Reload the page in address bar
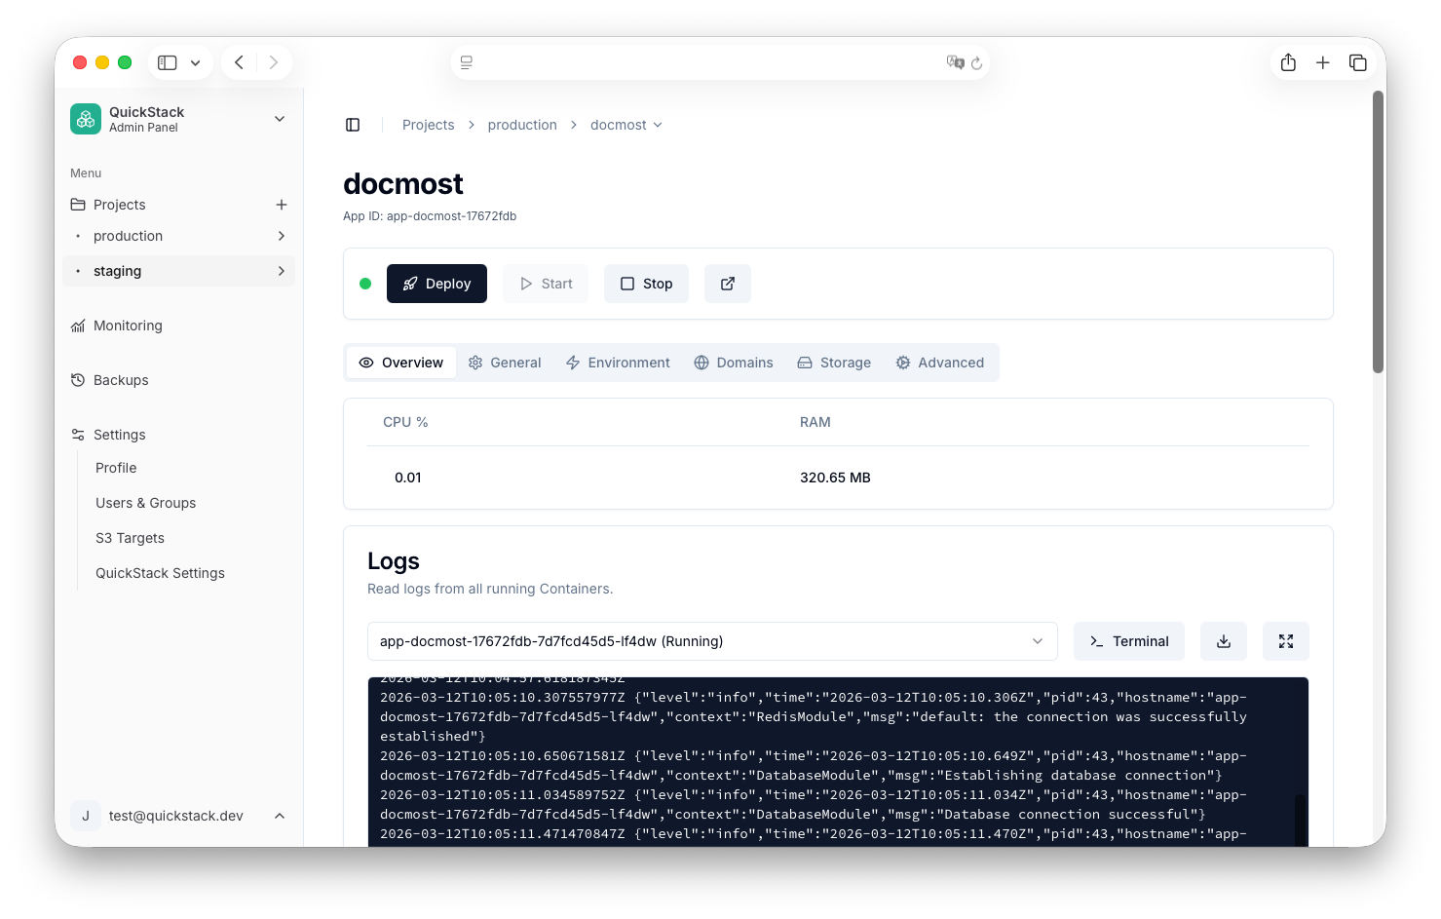 click(x=976, y=62)
